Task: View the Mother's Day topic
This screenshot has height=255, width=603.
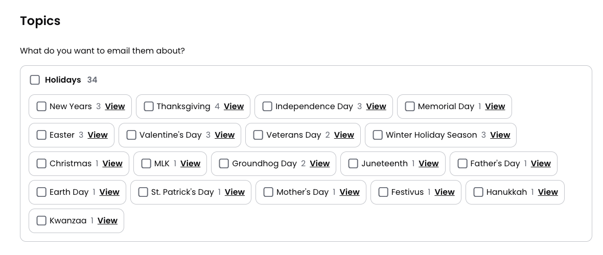Action: (x=350, y=192)
